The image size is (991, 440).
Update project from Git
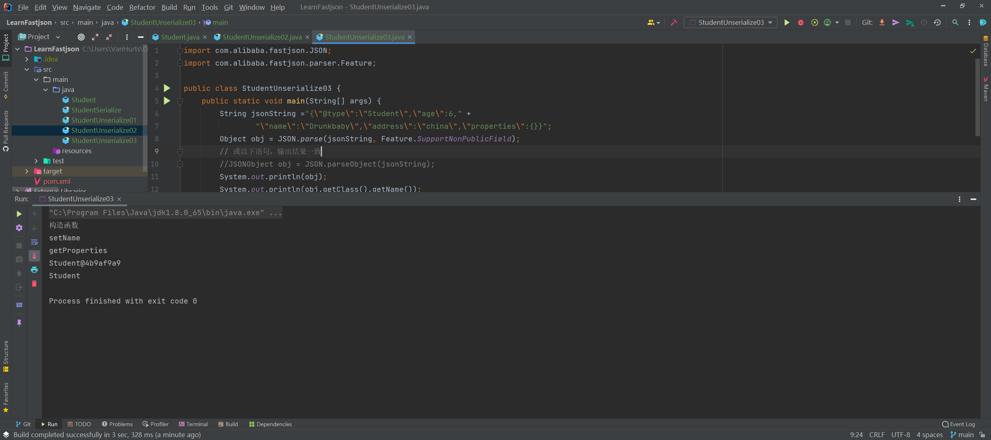coord(882,22)
